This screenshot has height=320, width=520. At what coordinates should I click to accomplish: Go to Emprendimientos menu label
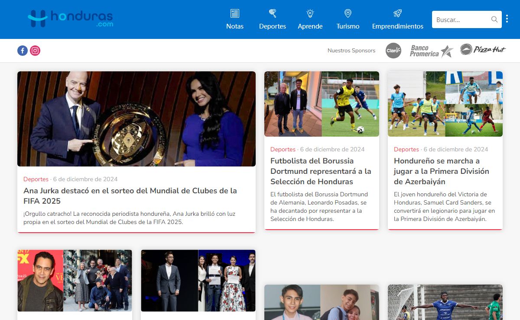398,26
